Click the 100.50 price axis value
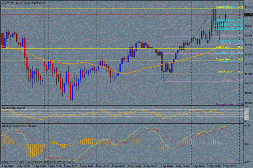This screenshot has height=168, width=253. (249, 93)
